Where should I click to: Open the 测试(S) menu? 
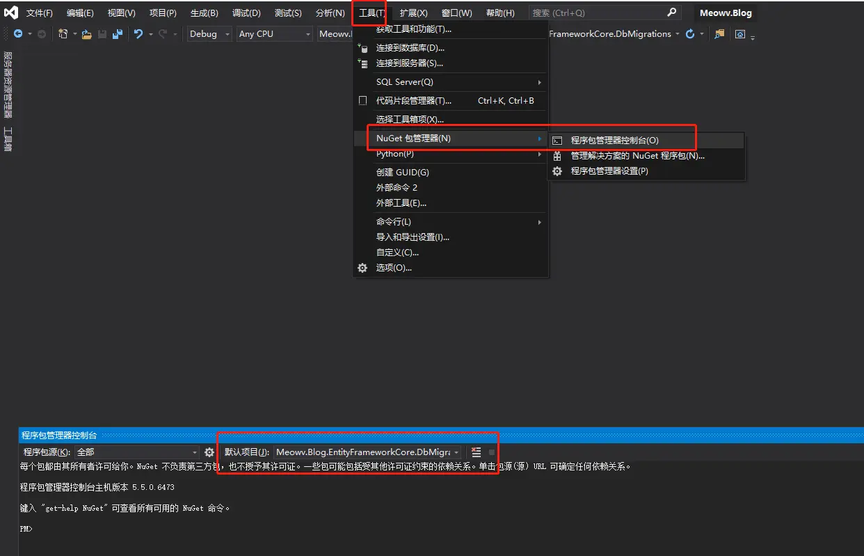[x=288, y=13]
